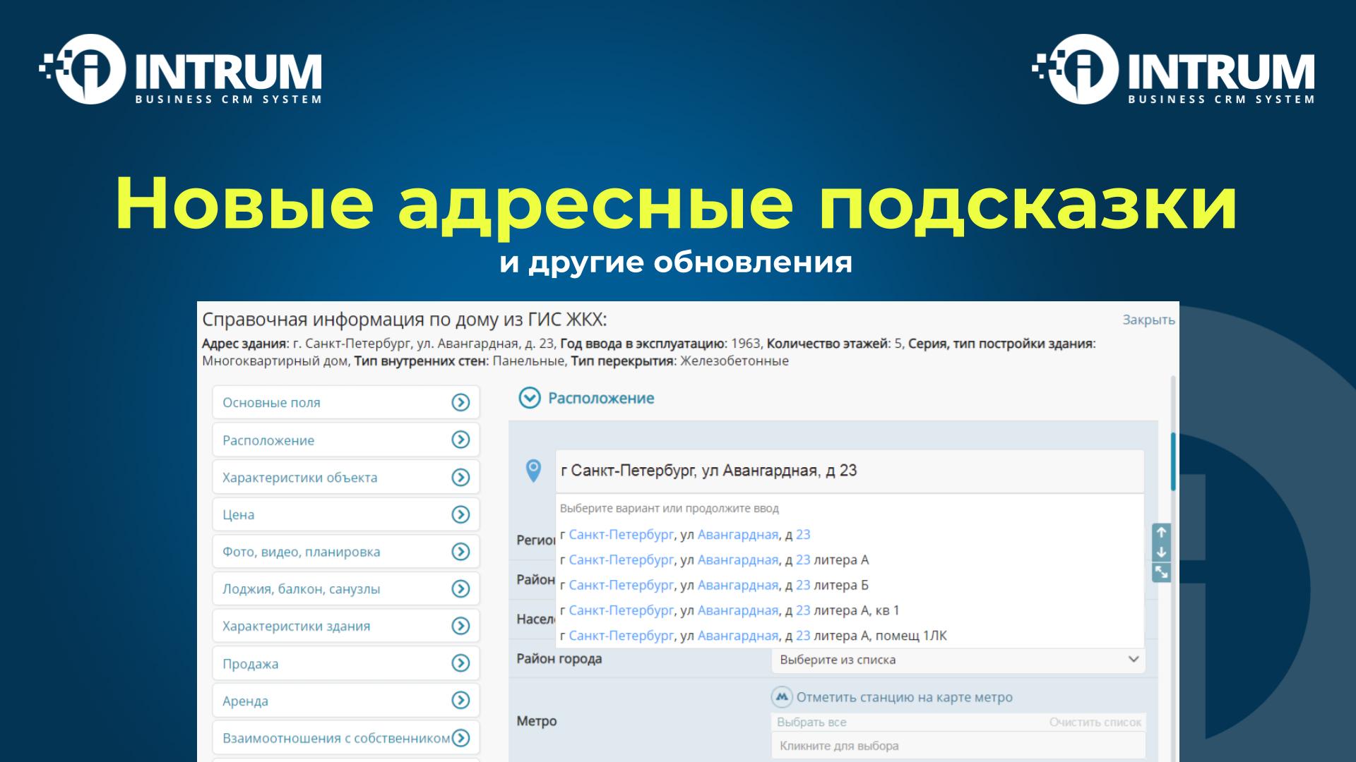Image resolution: width=1356 pixels, height=762 pixels.
Task: Click arrow icon next to Характеристики объекта
Action: [460, 477]
